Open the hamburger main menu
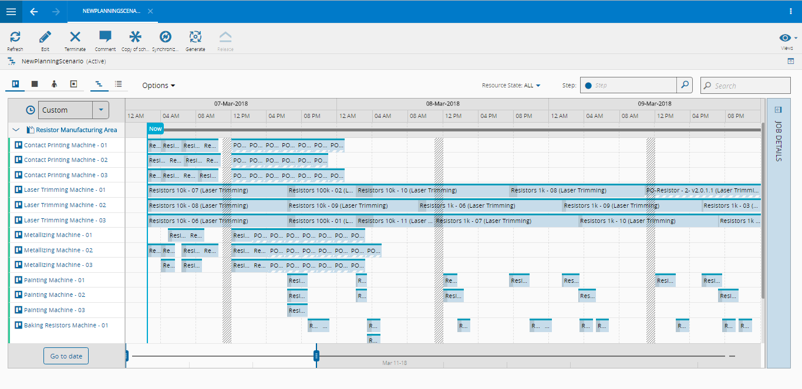This screenshot has height=389, width=802. click(11, 11)
